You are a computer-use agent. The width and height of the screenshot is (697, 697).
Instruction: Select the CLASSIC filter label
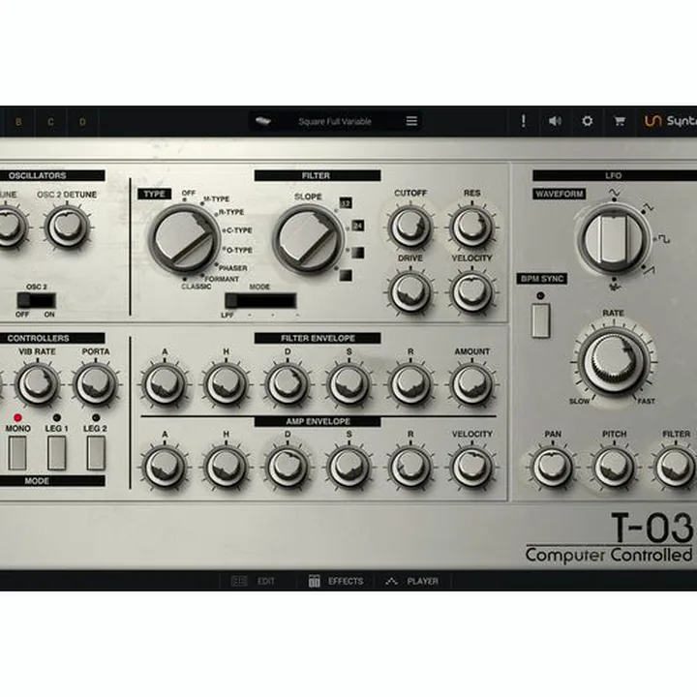[x=196, y=287]
